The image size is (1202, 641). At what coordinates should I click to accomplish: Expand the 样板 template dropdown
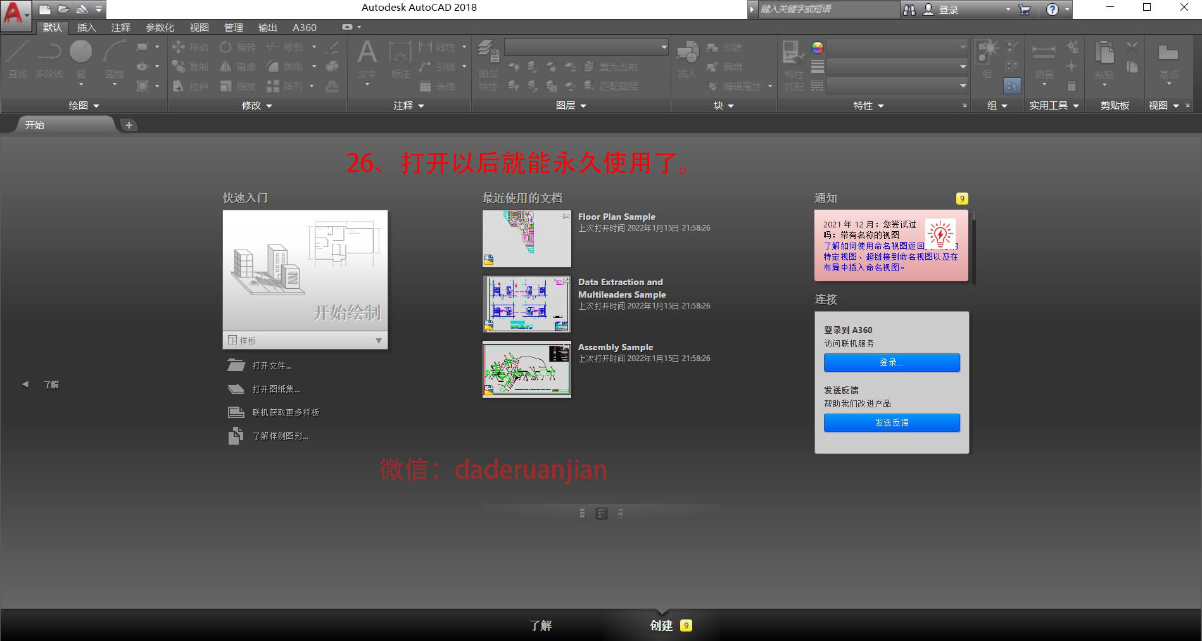[378, 341]
